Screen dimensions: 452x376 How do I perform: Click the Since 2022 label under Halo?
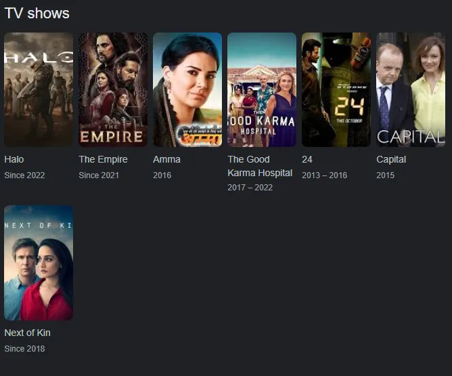[24, 175]
